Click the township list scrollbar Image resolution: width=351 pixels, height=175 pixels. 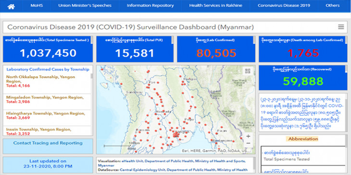click(91, 104)
